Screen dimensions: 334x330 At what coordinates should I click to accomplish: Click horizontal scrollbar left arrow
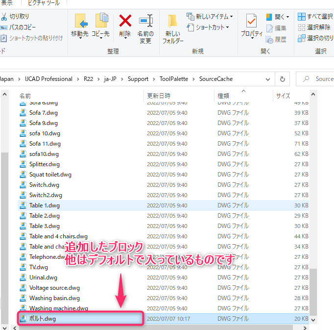pyautogui.click(x=15, y=328)
